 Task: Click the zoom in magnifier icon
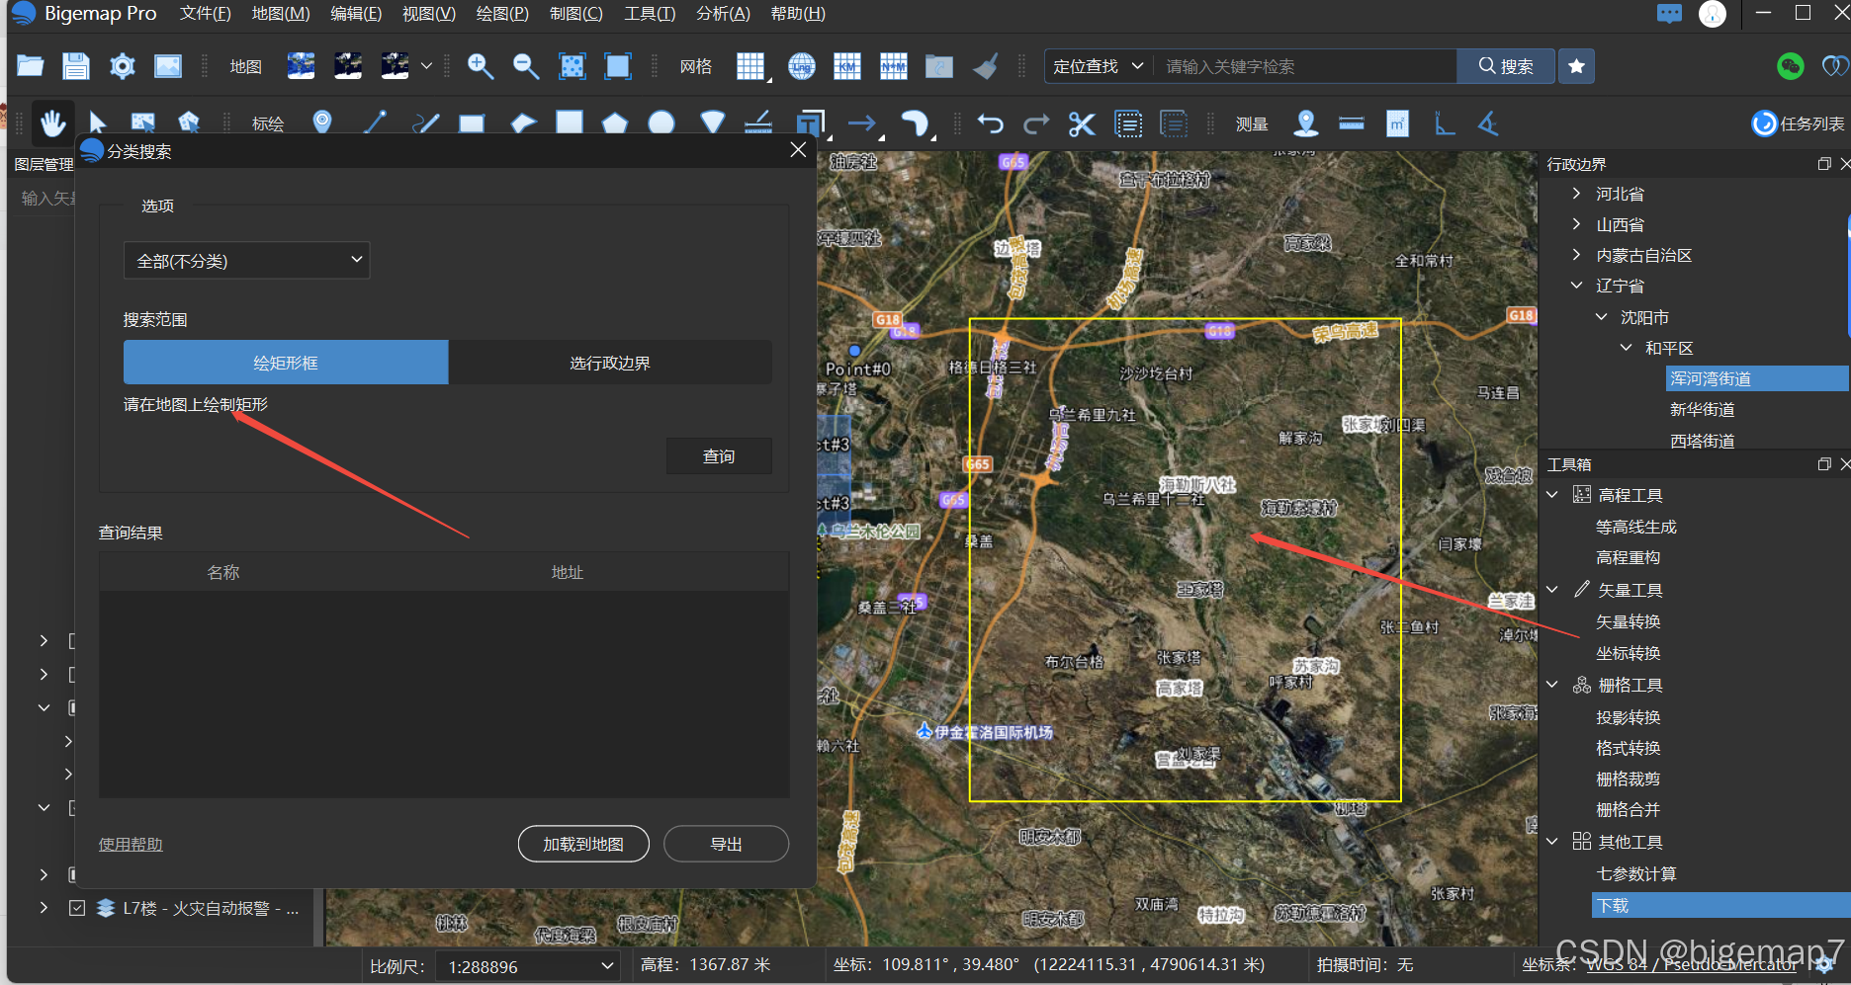(481, 66)
